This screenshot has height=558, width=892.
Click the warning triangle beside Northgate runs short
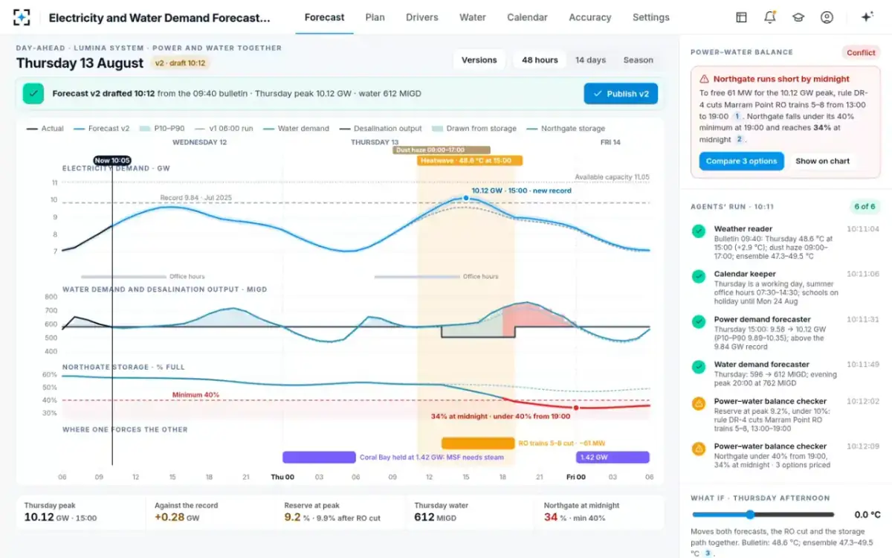tap(705, 79)
